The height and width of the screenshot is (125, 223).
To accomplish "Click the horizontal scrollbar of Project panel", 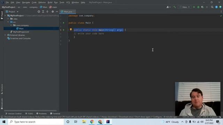I will (x=30, y=110).
